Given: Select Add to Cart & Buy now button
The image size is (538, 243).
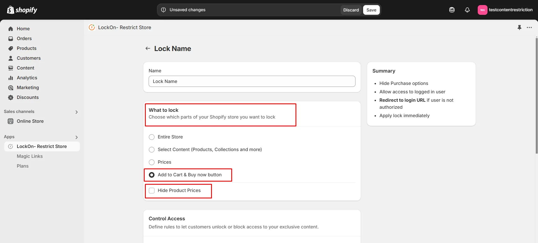Looking at the screenshot, I should pos(152,175).
